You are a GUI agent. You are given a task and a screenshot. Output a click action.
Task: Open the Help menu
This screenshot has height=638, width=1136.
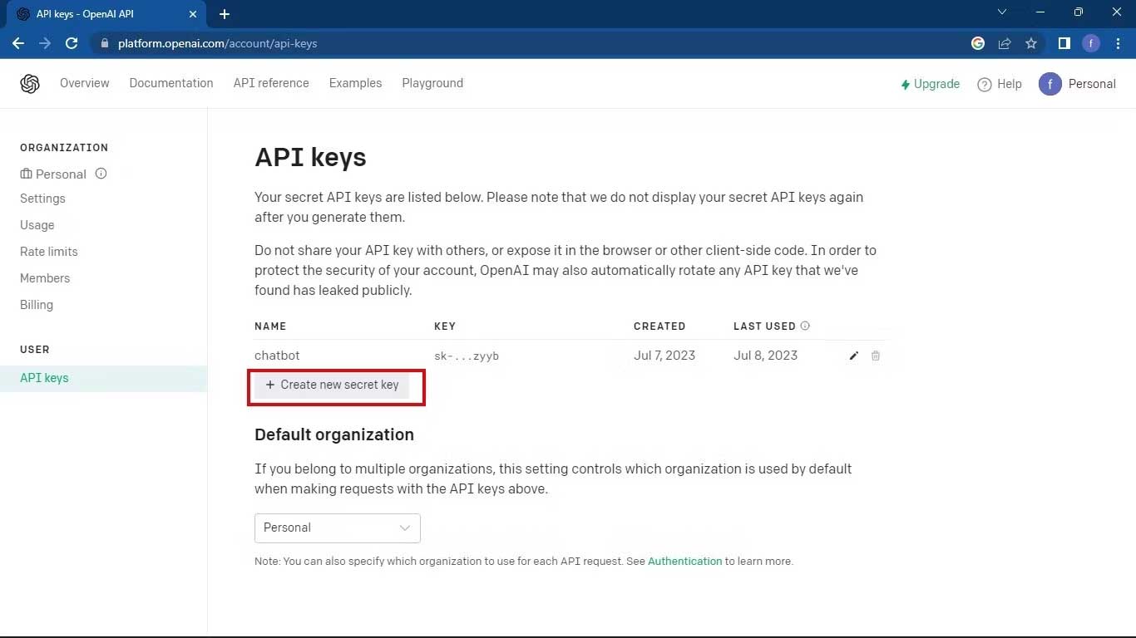pyautogui.click(x=1000, y=83)
